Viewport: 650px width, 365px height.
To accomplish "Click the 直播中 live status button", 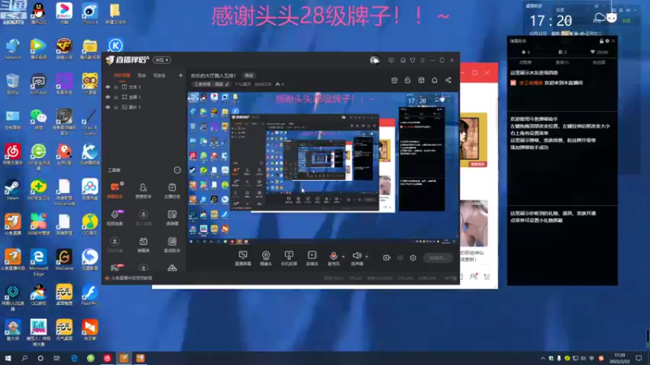I will click(x=438, y=258).
